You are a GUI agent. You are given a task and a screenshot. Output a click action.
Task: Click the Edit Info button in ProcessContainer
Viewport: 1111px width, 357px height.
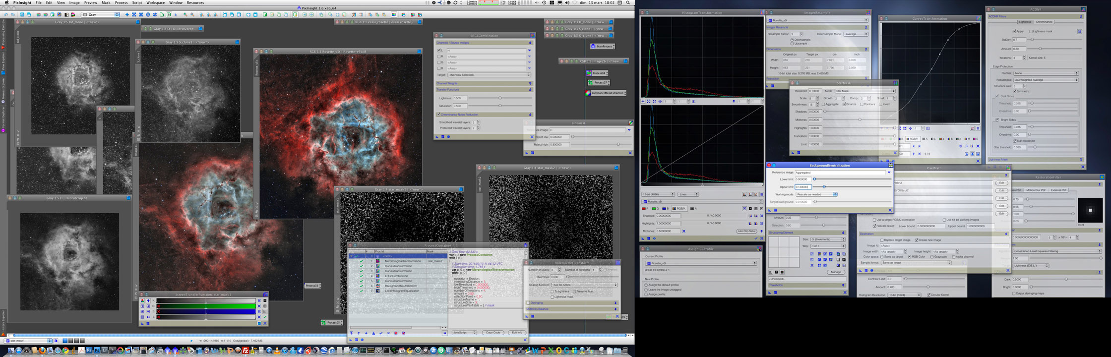[x=517, y=332]
